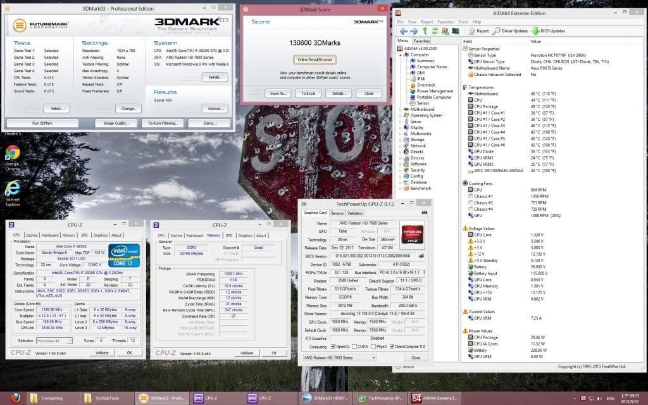Open the GPU selection dropdown in GPU-Z
The height and width of the screenshot is (405, 648).
339,358
